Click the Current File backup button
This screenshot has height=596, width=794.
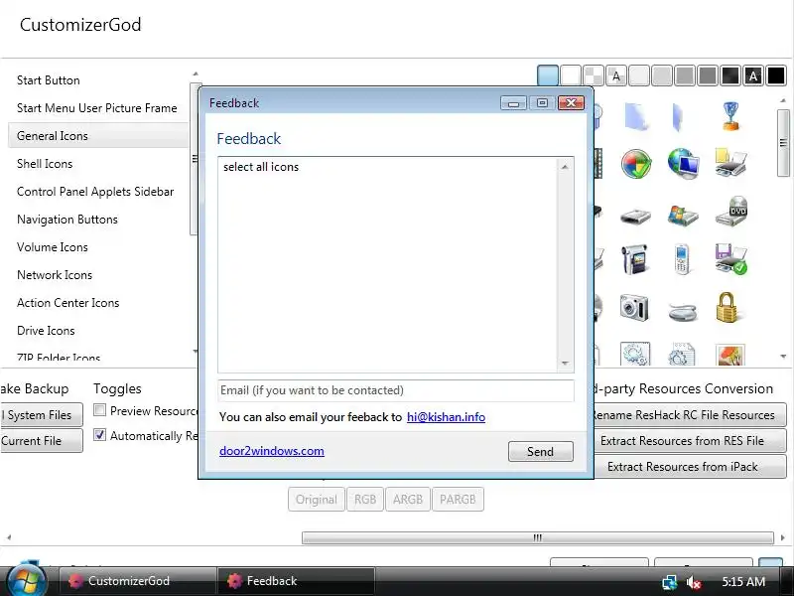pyautogui.click(x=41, y=440)
